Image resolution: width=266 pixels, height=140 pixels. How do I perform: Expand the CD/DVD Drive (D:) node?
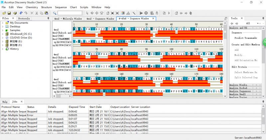[x=3, y=38]
